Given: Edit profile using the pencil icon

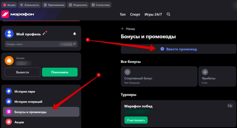Looking at the screenshot, I should 44,34.
